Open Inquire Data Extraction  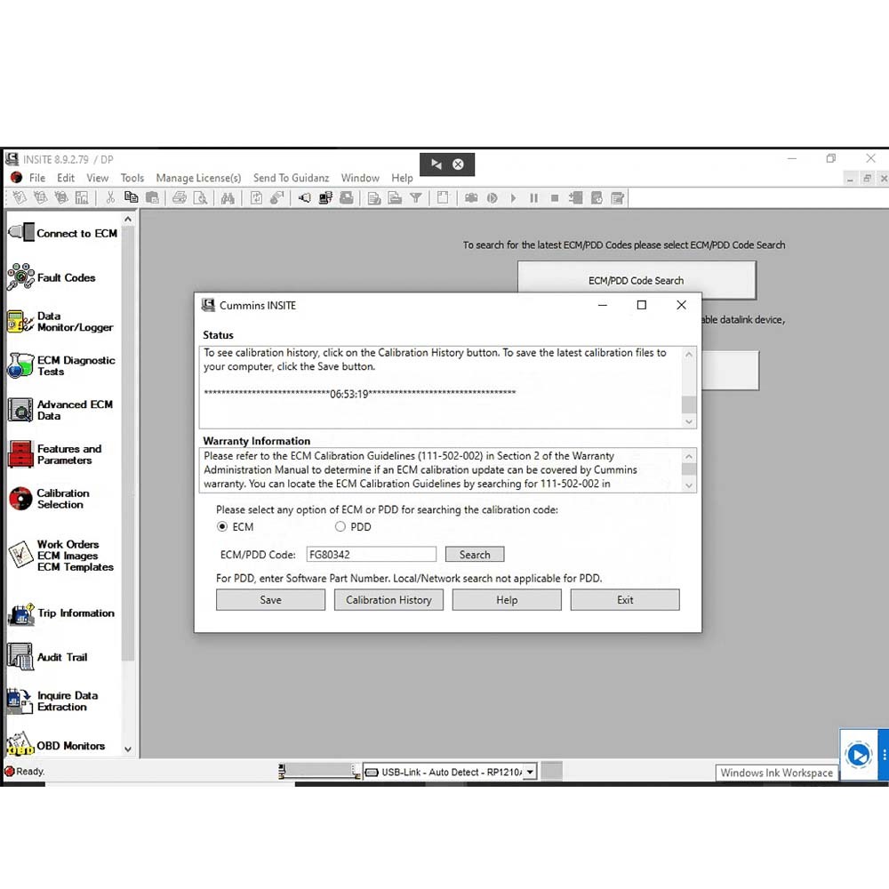tap(52, 701)
